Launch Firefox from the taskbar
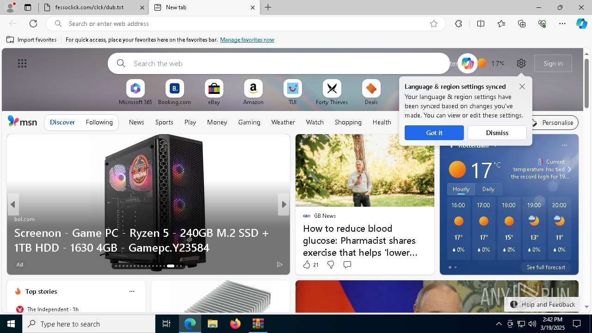 [235, 324]
